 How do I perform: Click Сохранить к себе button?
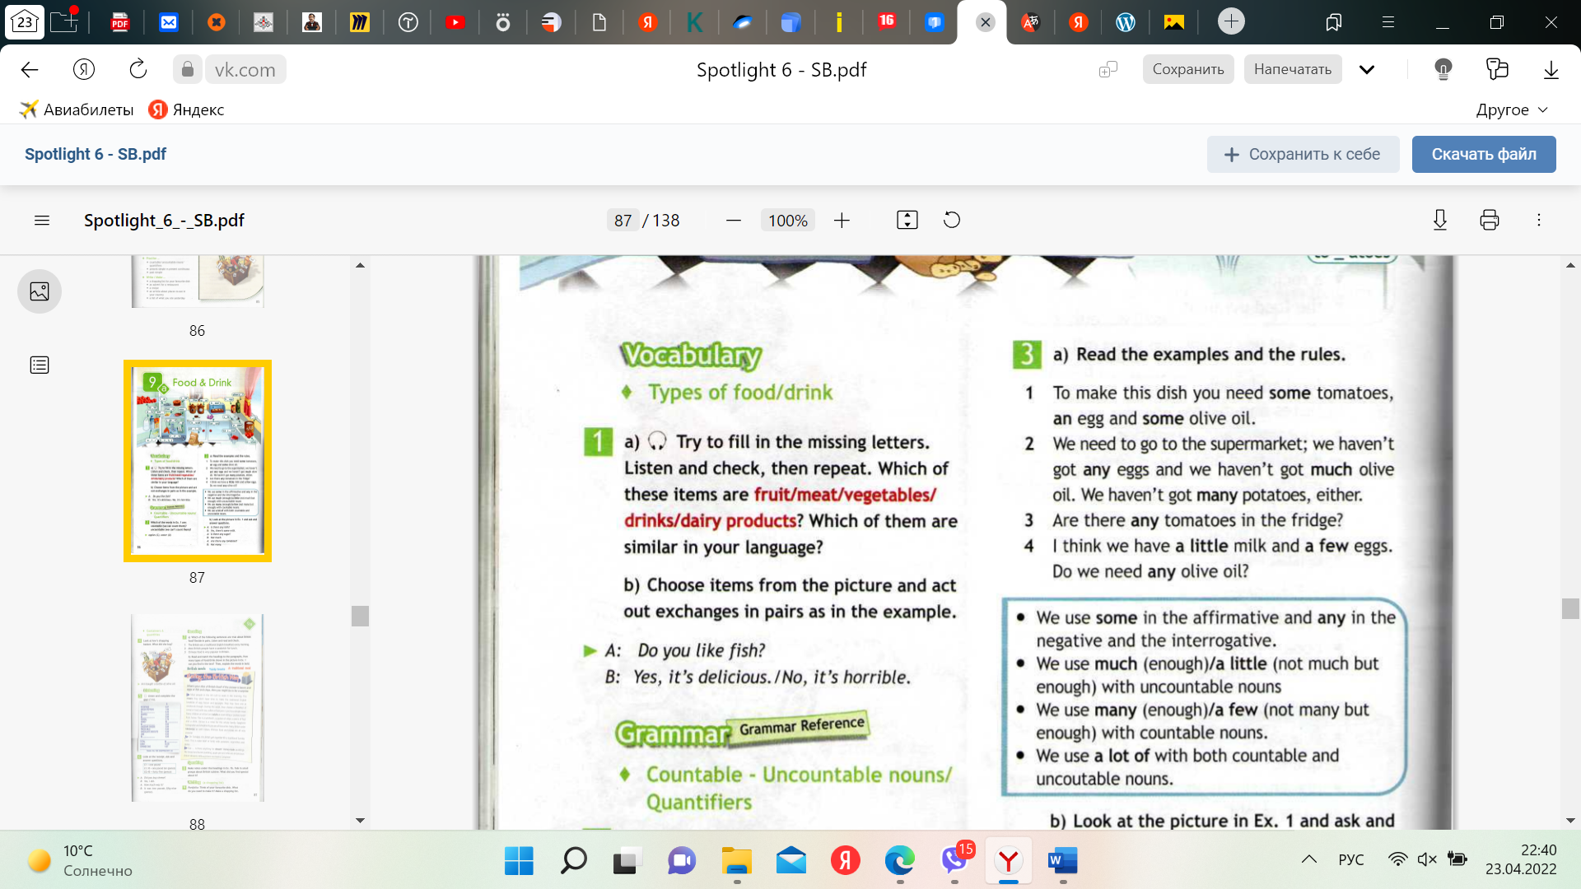pyautogui.click(x=1303, y=154)
